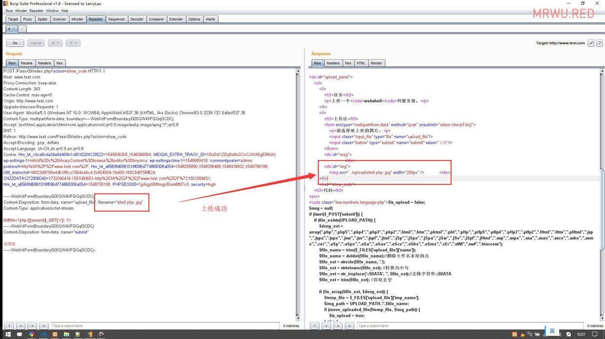The width and height of the screenshot is (605, 339).
Task: Switch to the Spider tab
Action: (x=42, y=20)
